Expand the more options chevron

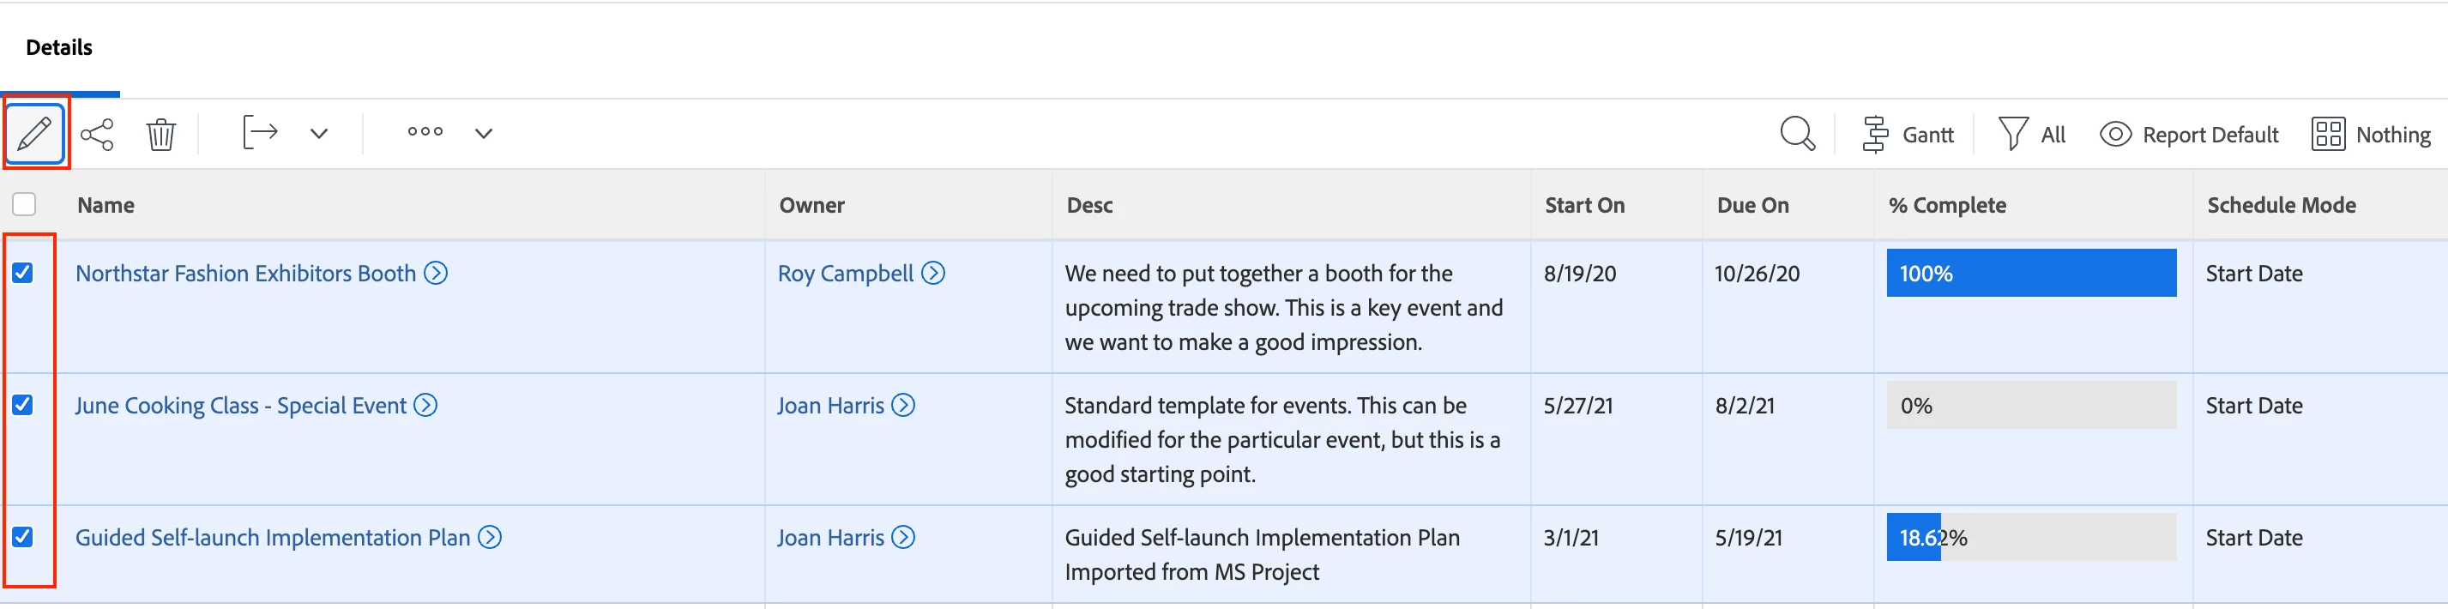click(484, 134)
